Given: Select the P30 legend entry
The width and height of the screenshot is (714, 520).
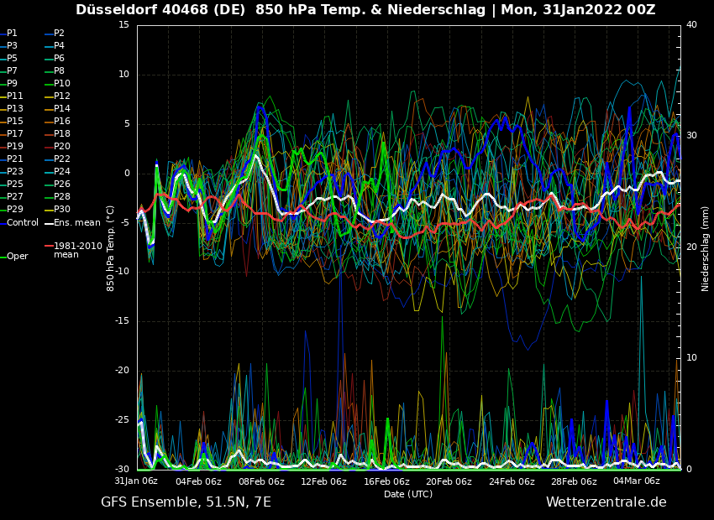Looking at the screenshot, I should (62, 210).
